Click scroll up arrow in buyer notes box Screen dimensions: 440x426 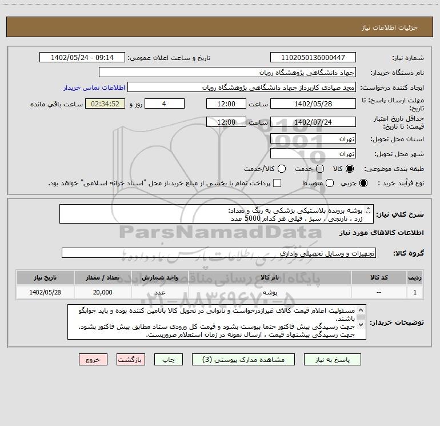pyautogui.click(x=361, y=310)
